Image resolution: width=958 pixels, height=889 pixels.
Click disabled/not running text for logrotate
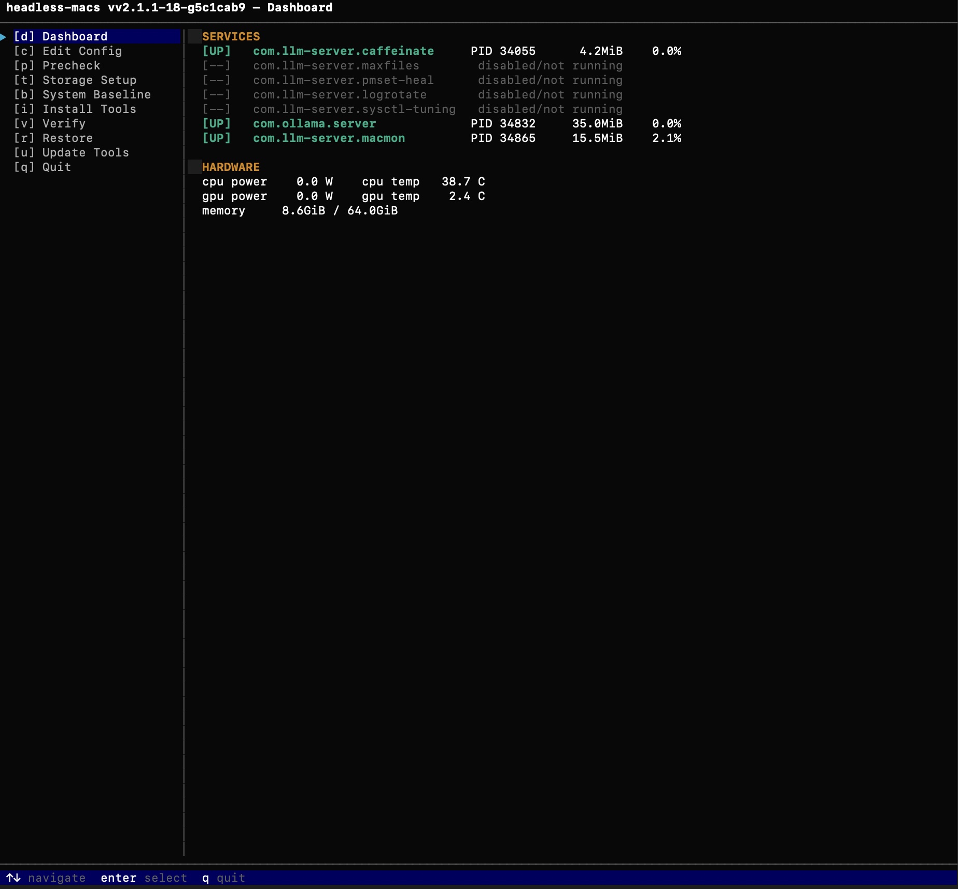tap(551, 94)
